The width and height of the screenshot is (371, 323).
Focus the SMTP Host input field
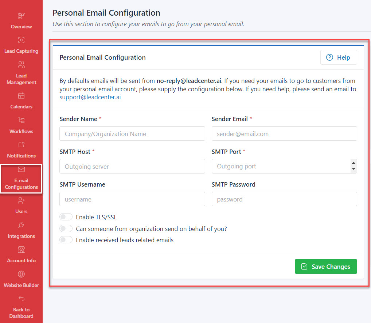pos(132,167)
